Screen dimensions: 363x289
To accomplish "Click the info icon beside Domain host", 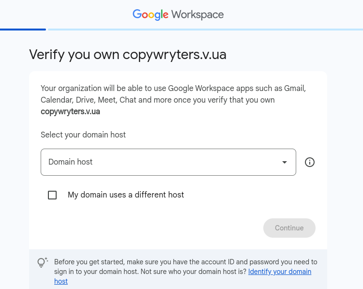I will tap(310, 162).
